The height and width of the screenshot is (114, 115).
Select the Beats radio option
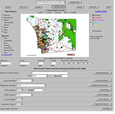(x=2, y=43)
